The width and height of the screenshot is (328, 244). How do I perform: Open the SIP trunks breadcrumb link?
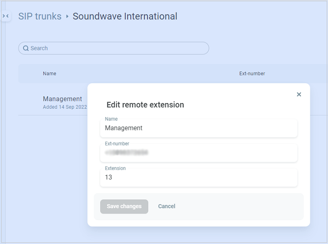coord(40,16)
